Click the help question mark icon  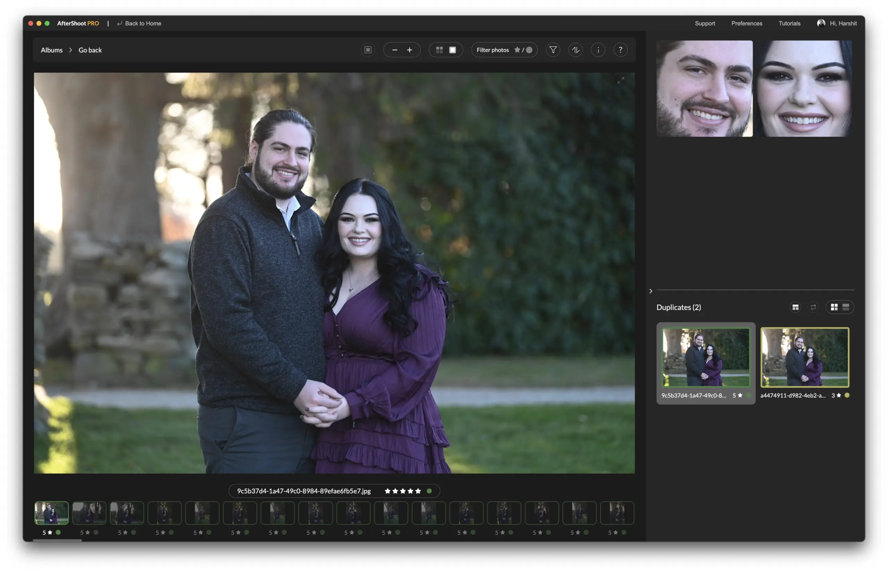(620, 50)
